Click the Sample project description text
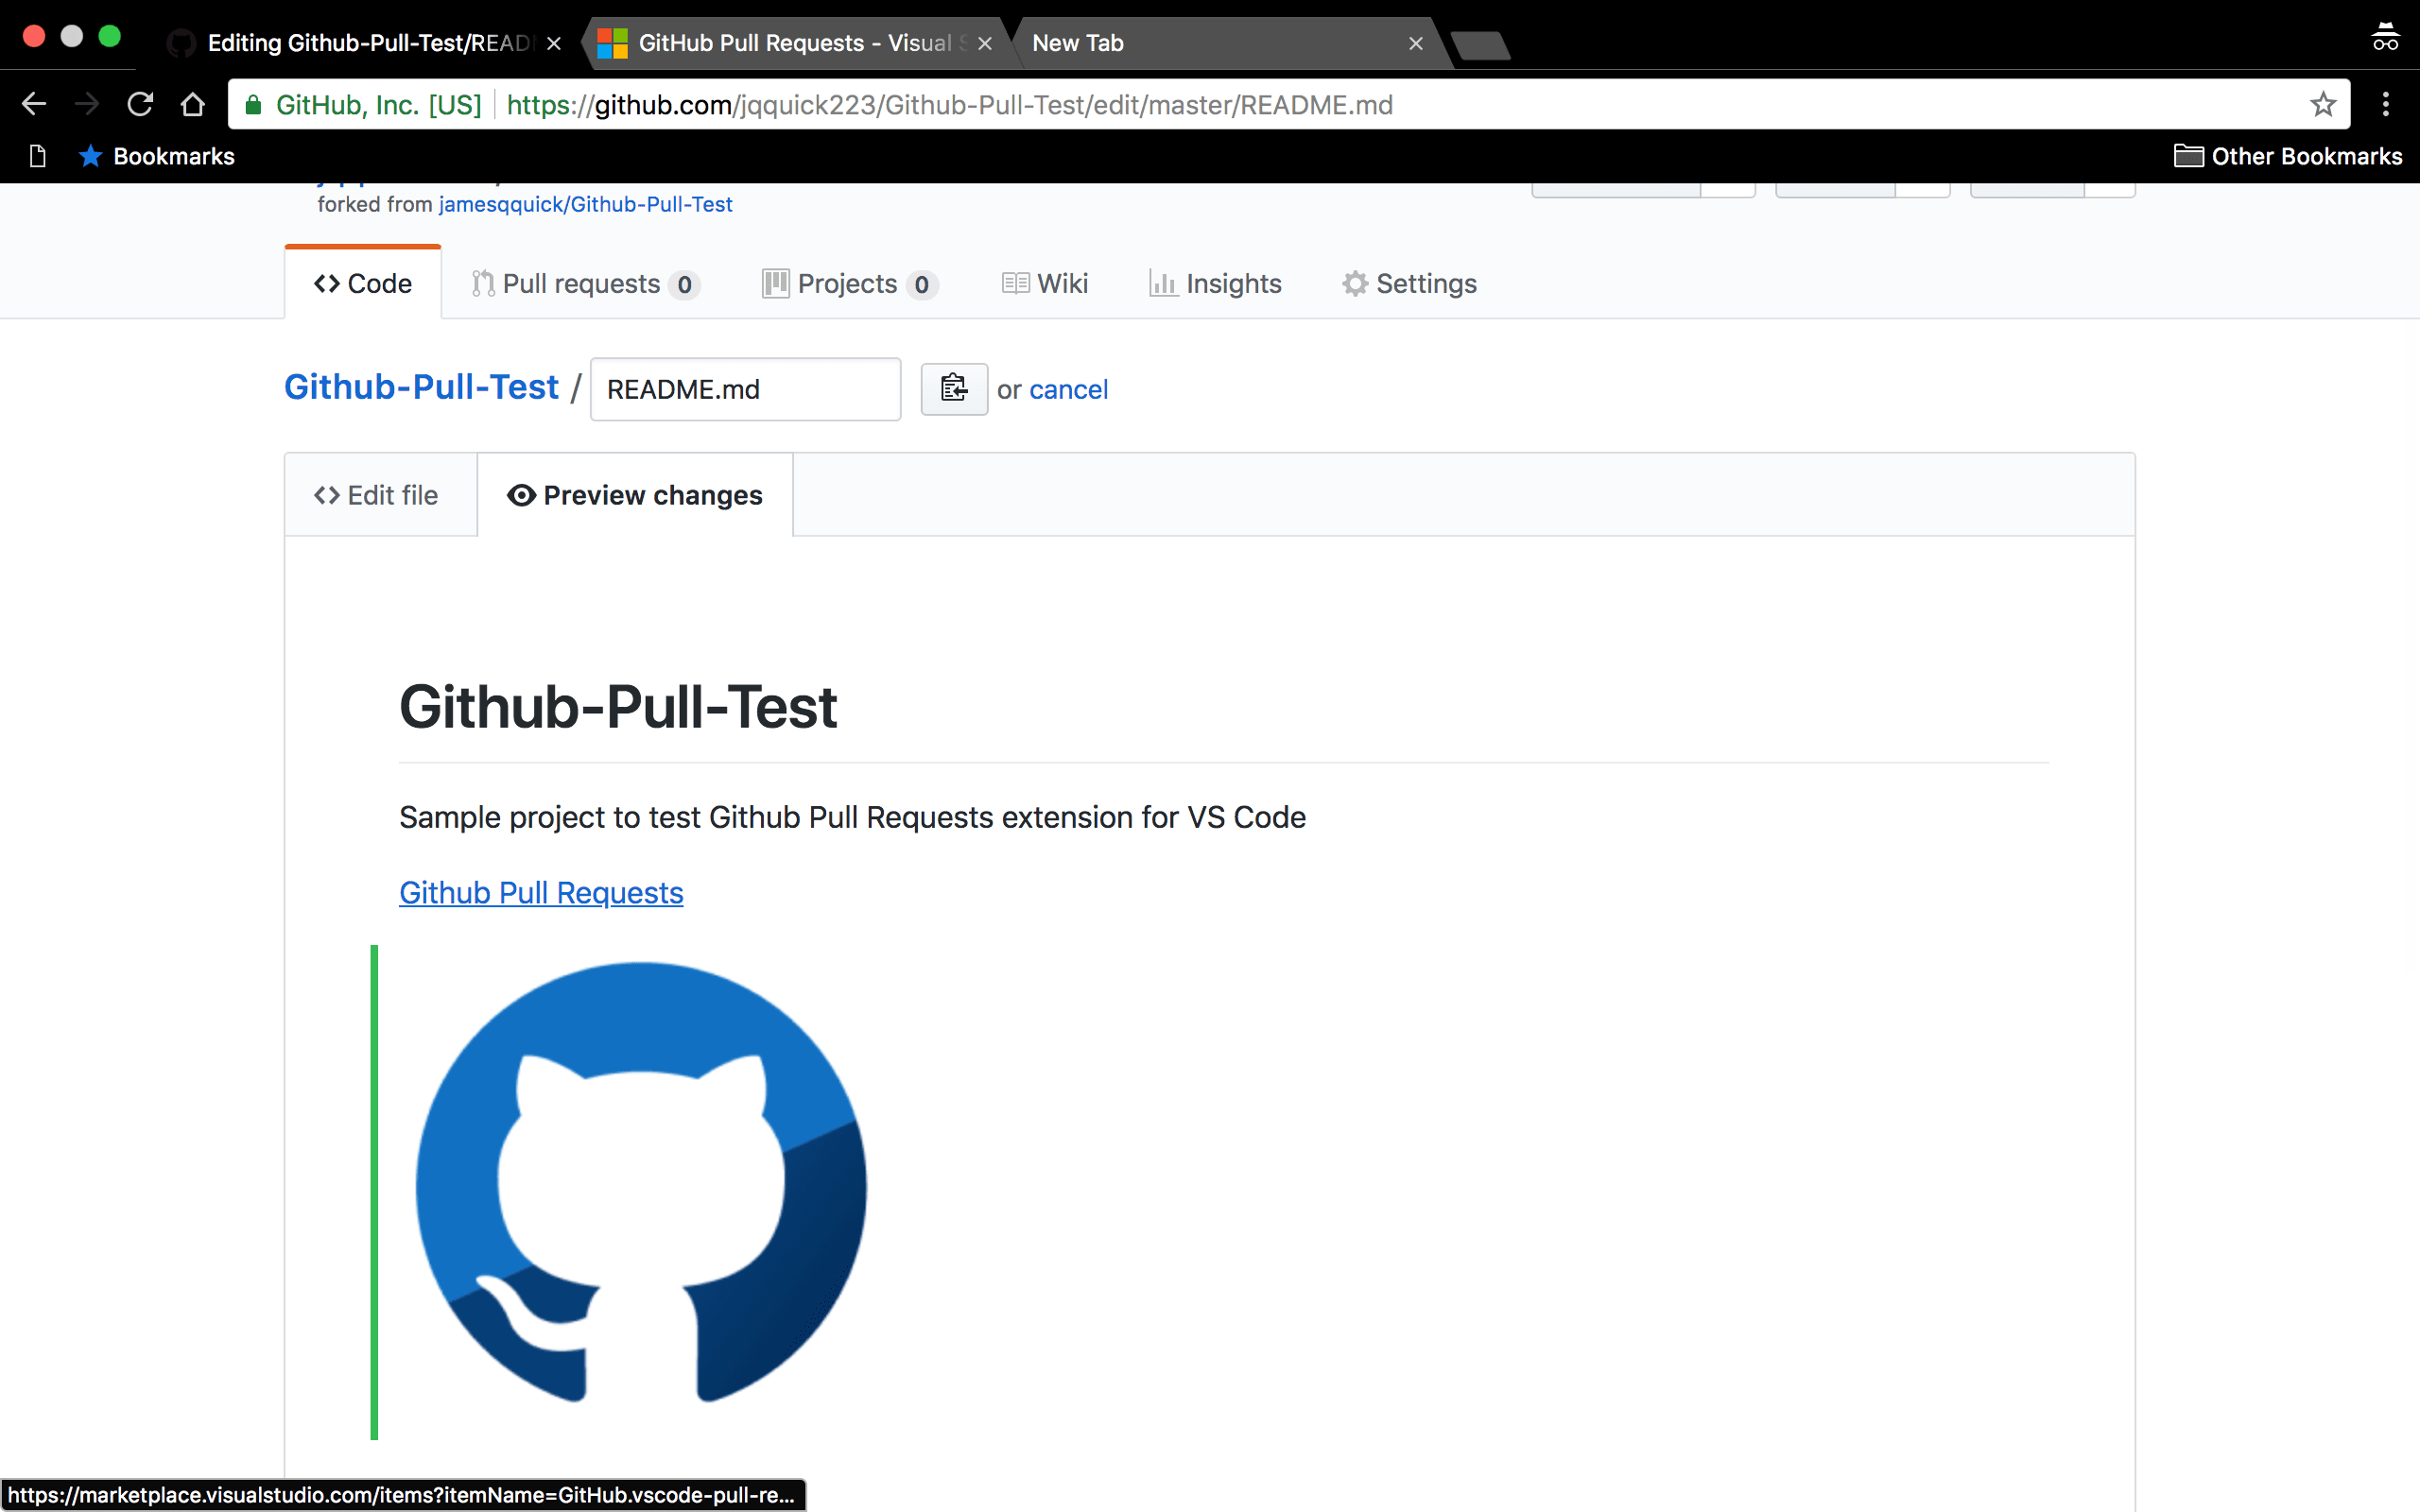The height and width of the screenshot is (1512, 2420). (852, 817)
